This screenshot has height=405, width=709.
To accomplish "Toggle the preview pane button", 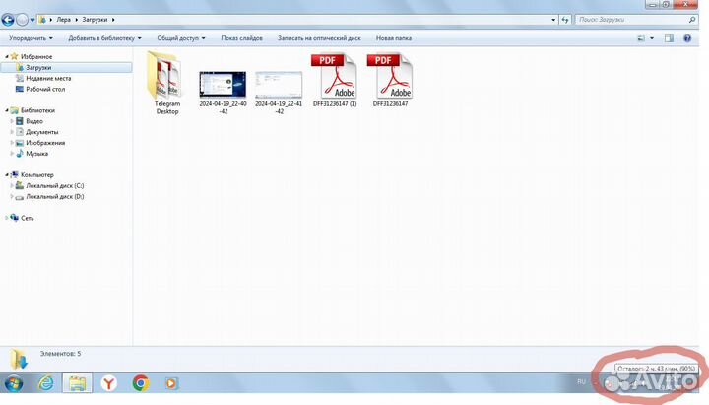I will 669,38.
